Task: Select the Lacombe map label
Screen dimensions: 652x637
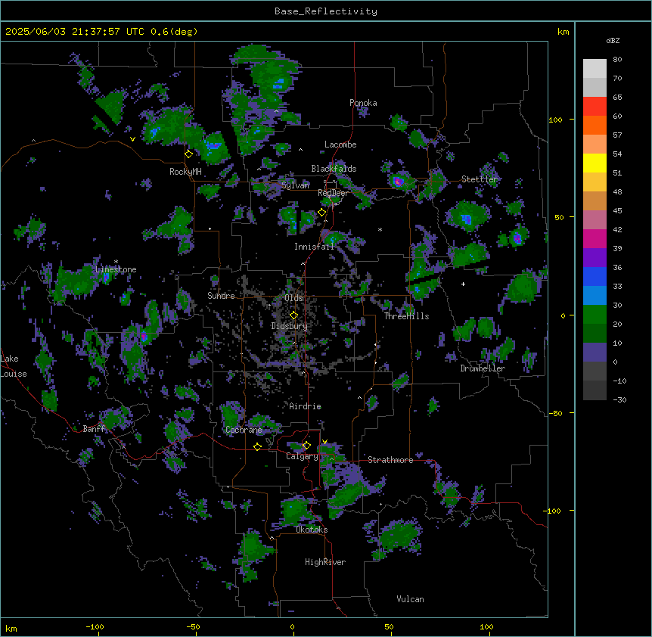Action: click(x=340, y=144)
